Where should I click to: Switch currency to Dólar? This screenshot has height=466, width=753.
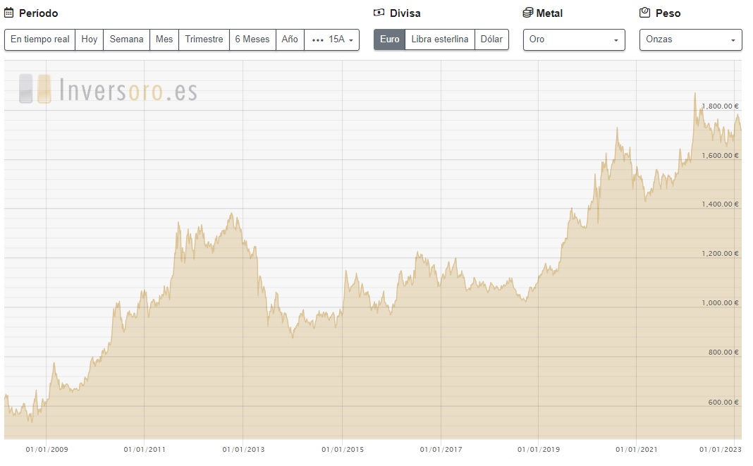491,39
